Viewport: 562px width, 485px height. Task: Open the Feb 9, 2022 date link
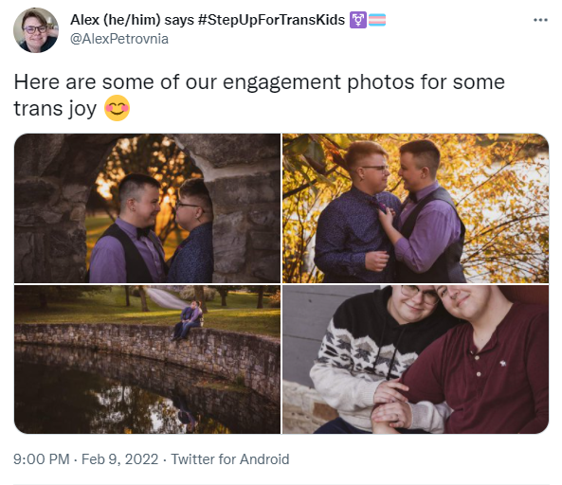click(120, 459)
